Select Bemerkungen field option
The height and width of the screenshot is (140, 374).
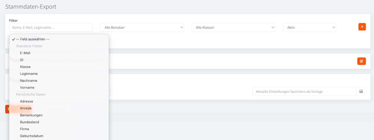pos(31,115)
